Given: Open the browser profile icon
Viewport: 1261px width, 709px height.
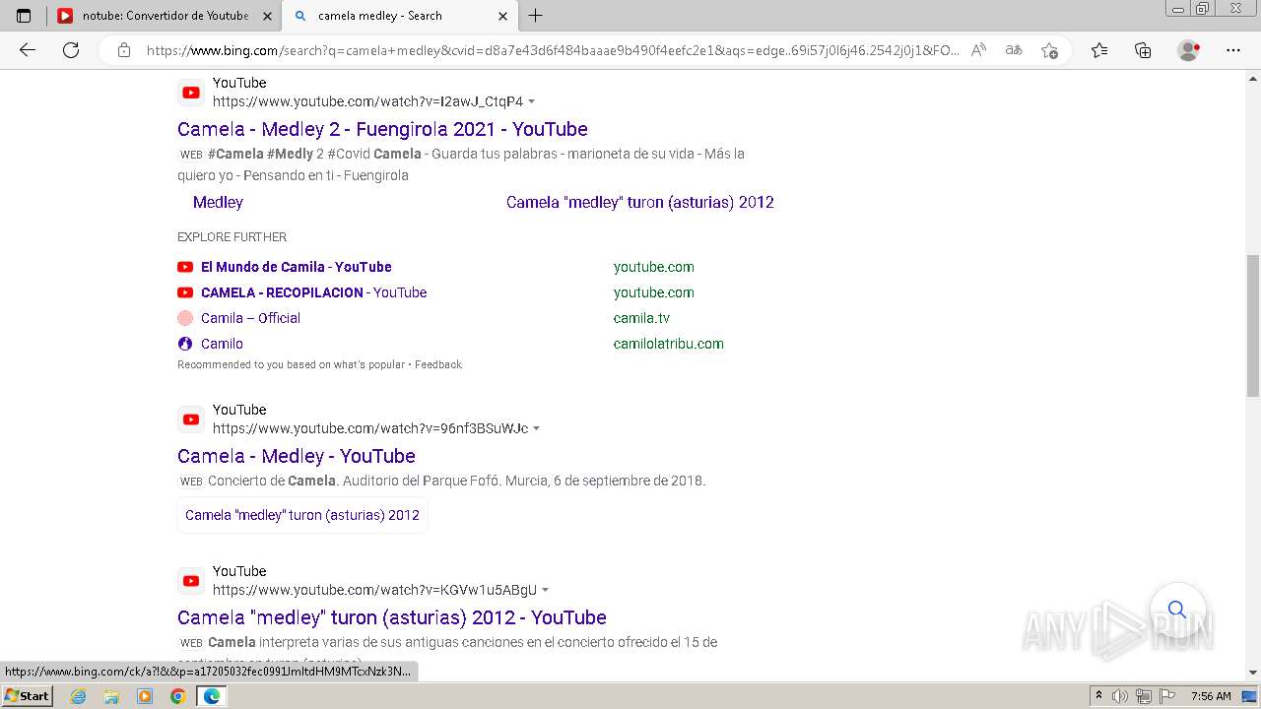Looking at the screenshot, I should point(1189,50).
